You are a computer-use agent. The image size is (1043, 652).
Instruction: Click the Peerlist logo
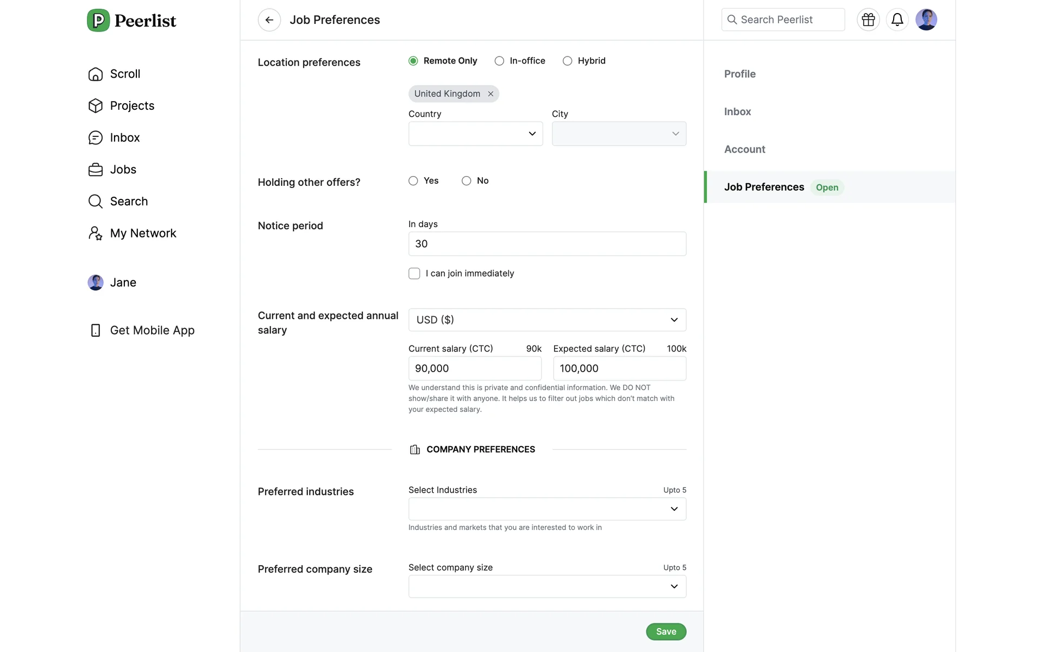pyautogui.click(x=132, y=21)
